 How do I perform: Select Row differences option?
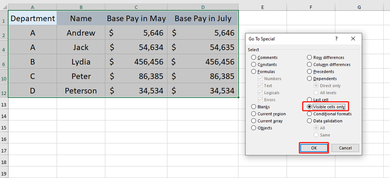(x=309, y=58)
